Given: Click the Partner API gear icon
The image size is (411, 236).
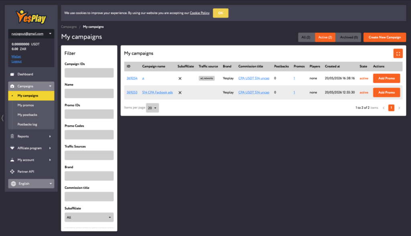Looking at the screenshot, I should pyautogui.click(x=12, y=171).
